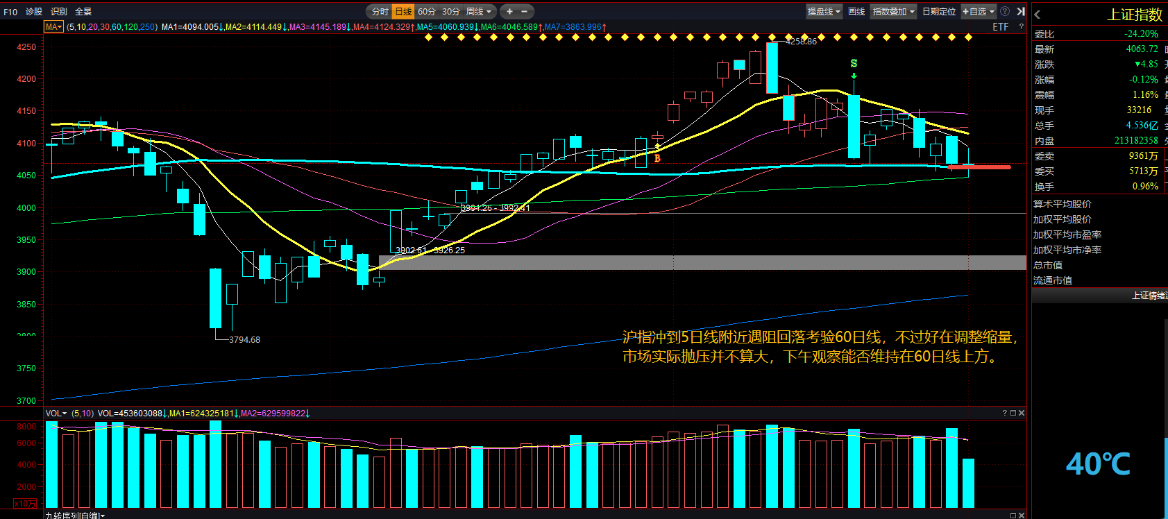The image size is (1168, 519).
Task: Click the x10万 volume unit label
Action: 25,503
